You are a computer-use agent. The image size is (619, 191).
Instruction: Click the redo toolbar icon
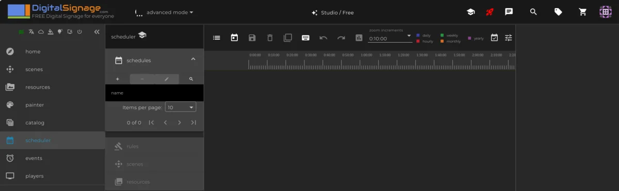pyautogui.click(x=341, y=38)
